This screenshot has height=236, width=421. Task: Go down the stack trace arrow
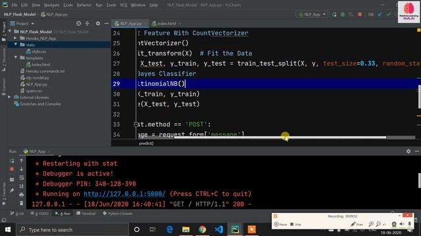pyautogui.click(x=22, y=169)
